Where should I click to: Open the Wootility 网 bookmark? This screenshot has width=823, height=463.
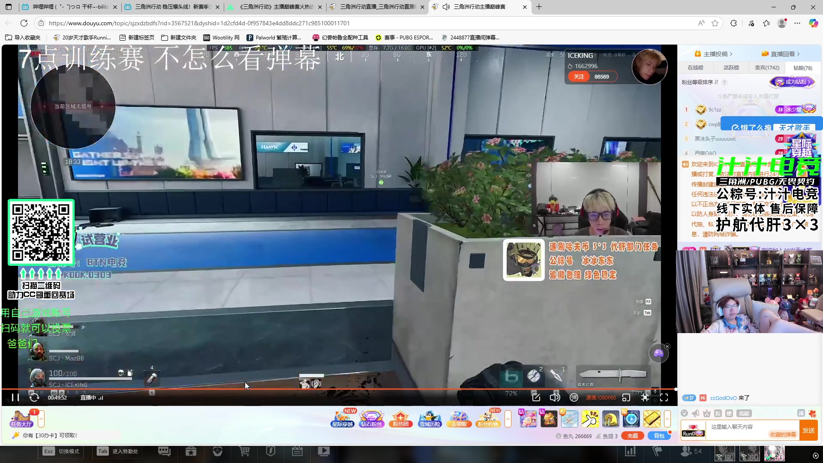coord(222,38)
